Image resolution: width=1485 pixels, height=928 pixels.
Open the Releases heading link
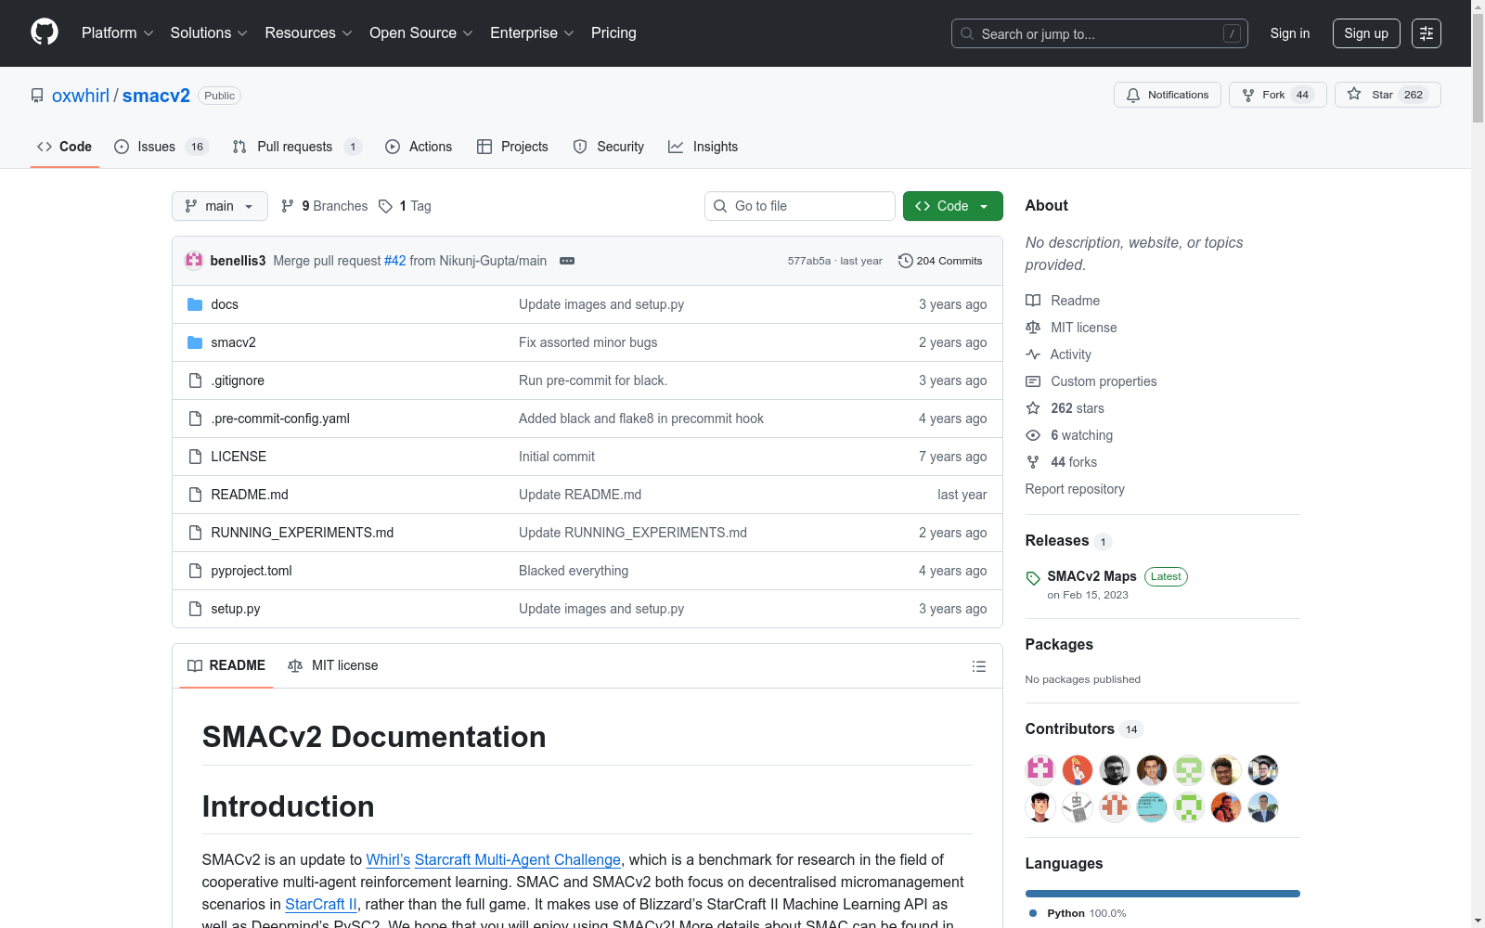coord(1067,541)
